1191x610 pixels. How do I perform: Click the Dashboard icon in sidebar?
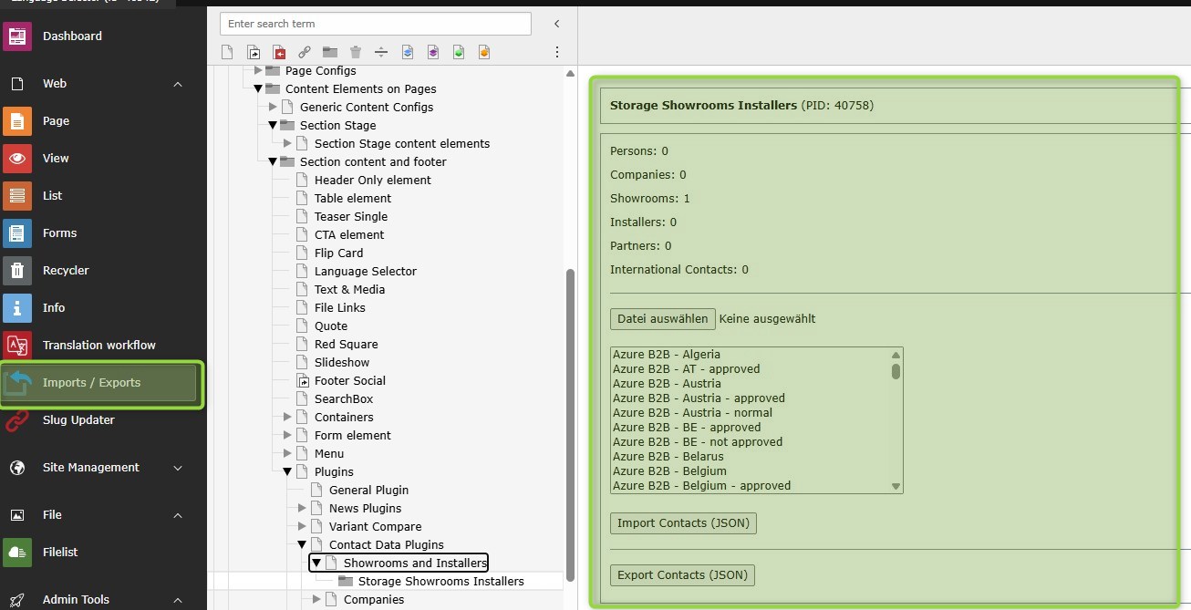pos(17,36)
